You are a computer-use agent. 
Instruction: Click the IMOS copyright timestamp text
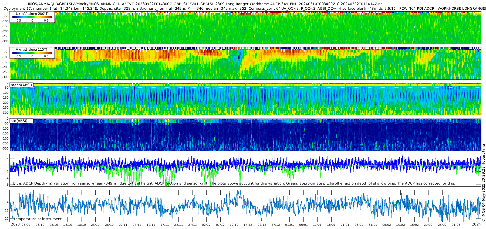coord(483,183)
